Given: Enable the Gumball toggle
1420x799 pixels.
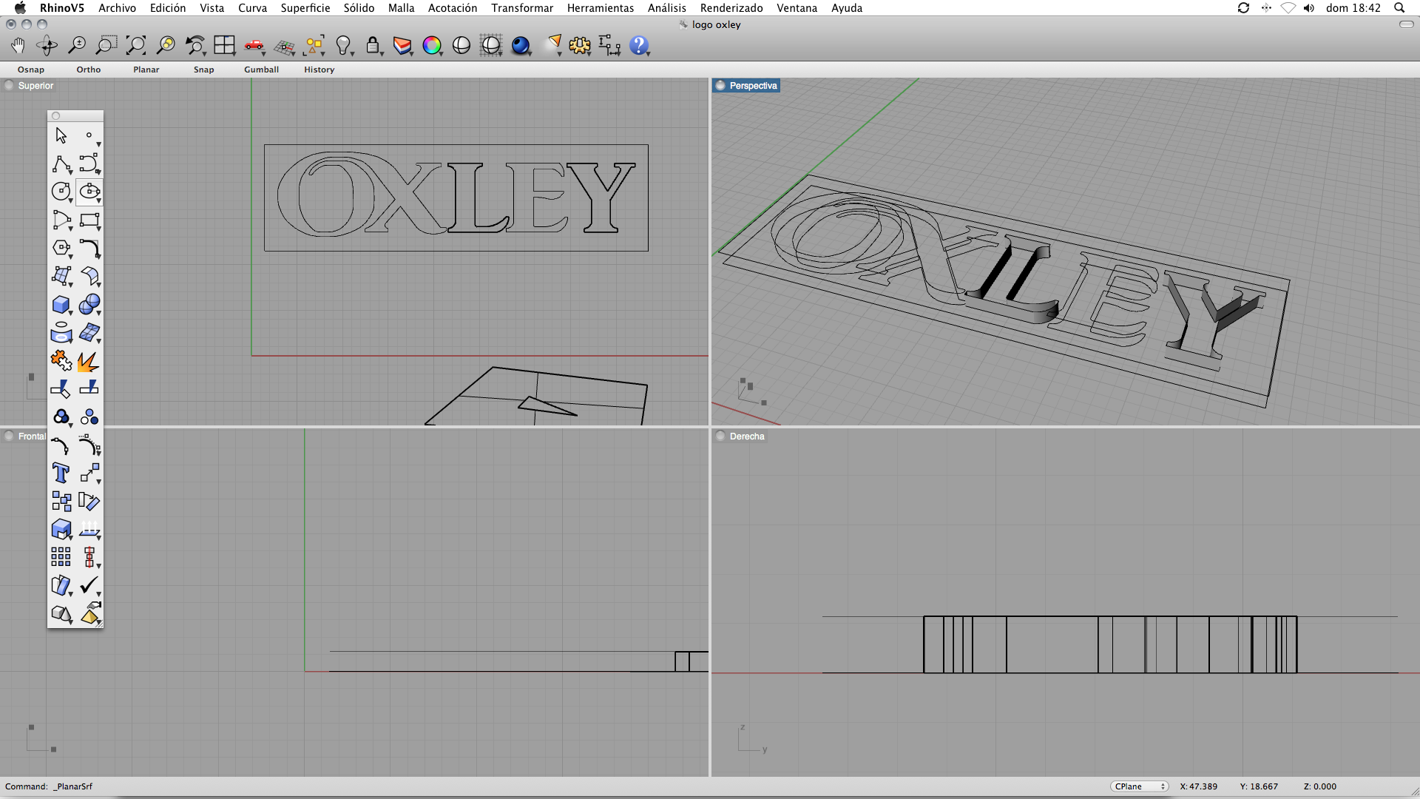Looking at the screenshot, I should click(x=261, y=70).
